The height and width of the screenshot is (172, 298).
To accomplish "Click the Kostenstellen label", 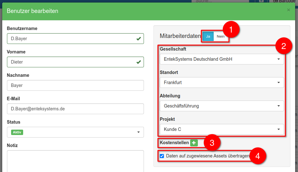I will tap(174, 143).
